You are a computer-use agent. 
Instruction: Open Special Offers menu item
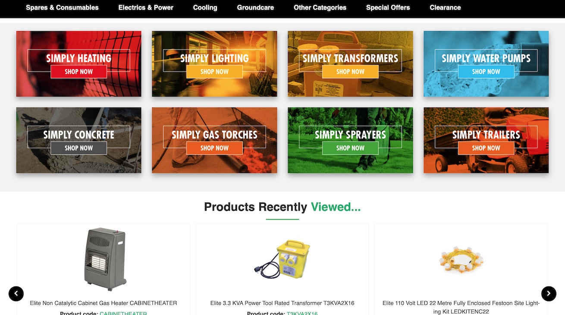(x=388, y=7)
